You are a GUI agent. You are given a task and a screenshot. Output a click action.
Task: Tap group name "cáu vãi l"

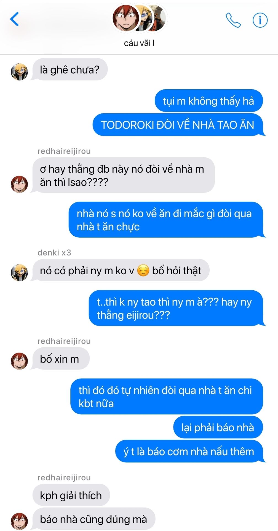[x=139, y=43]
